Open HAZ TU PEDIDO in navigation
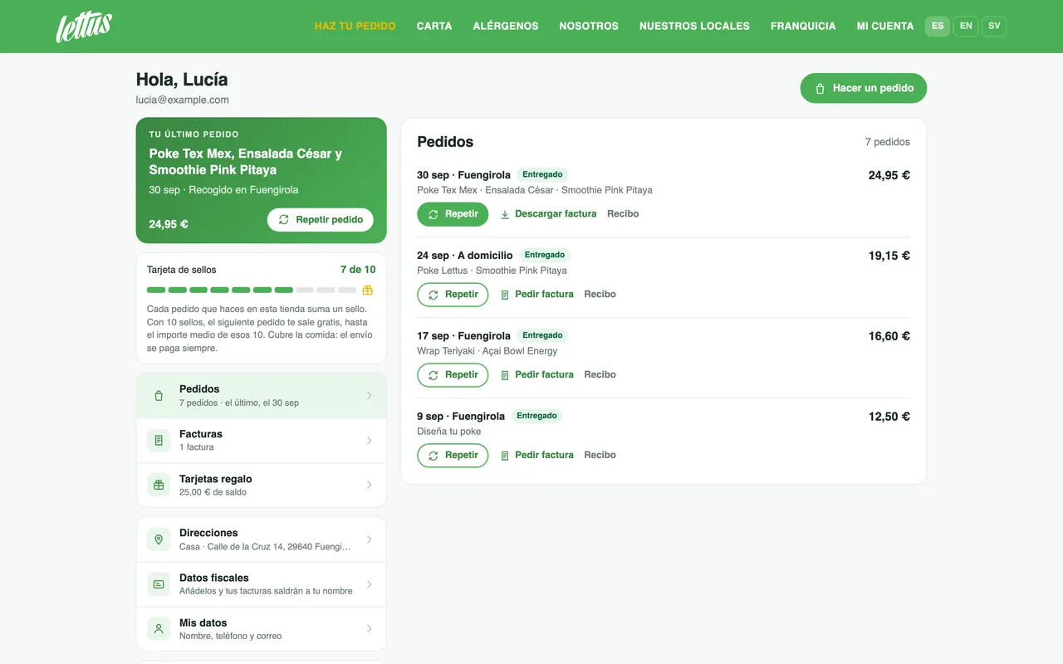The width and height of the screenshot is (1063, 664). point(355,27)
